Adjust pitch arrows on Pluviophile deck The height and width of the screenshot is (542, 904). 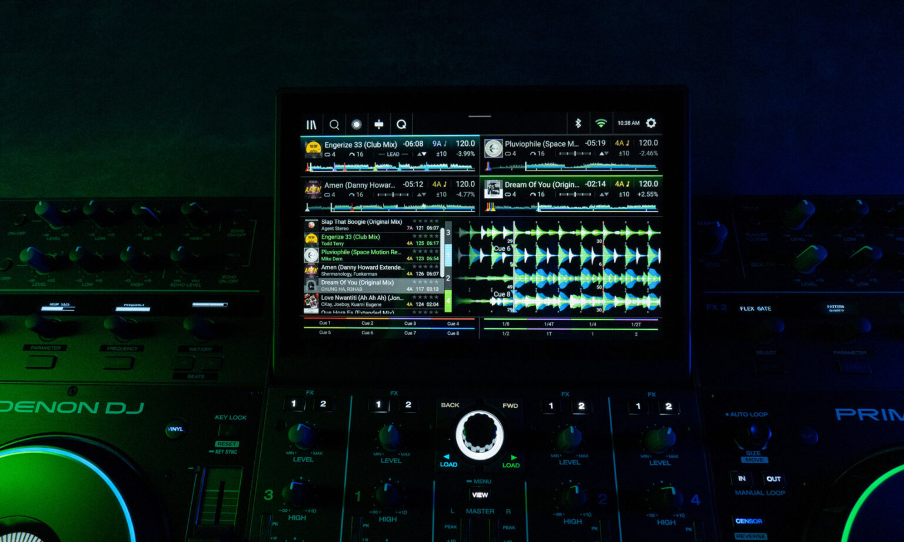click(x=604, y=154)
